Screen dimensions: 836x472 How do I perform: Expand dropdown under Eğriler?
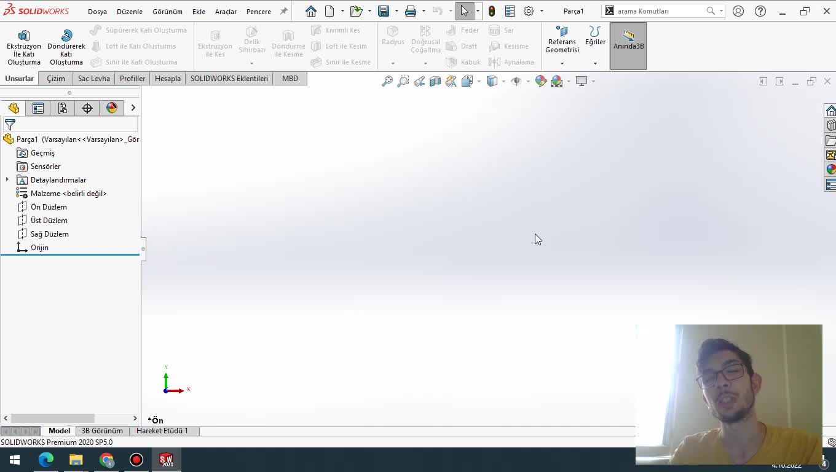click(595, 63)
